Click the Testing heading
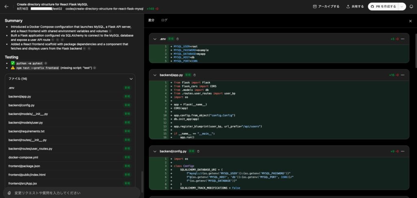This screenshot has height=198, width=417. [11, 57]
